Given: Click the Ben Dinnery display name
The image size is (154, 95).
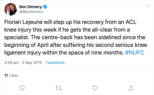Looking at the screenshot, I should [x=31, y=7].
